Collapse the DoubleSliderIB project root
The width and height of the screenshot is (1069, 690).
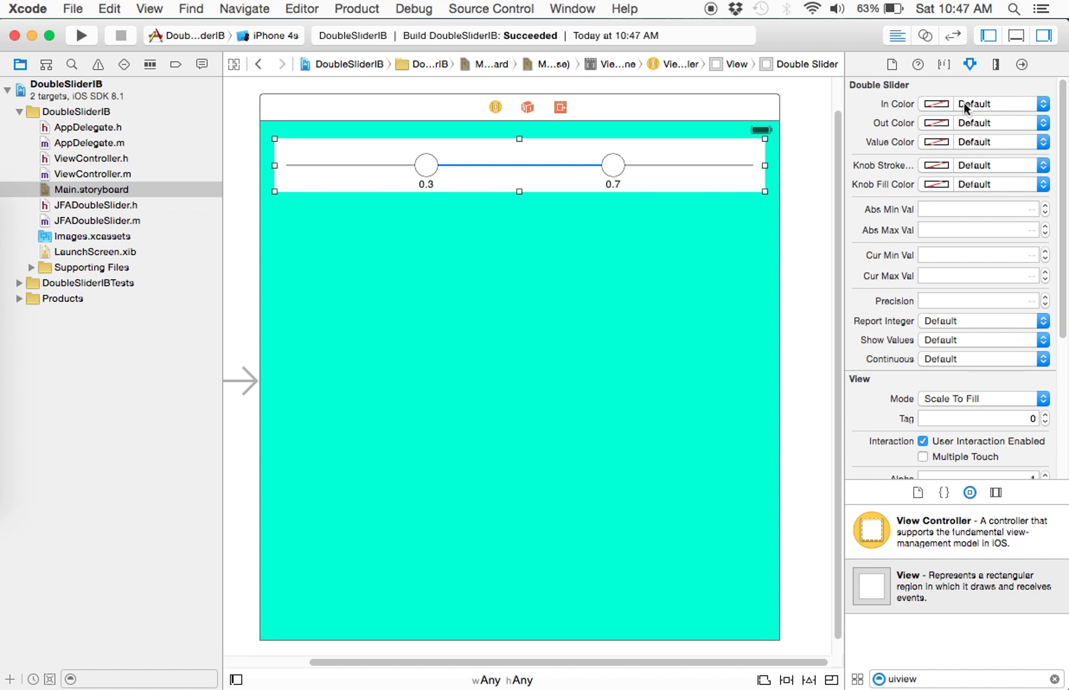click(8, 89)
